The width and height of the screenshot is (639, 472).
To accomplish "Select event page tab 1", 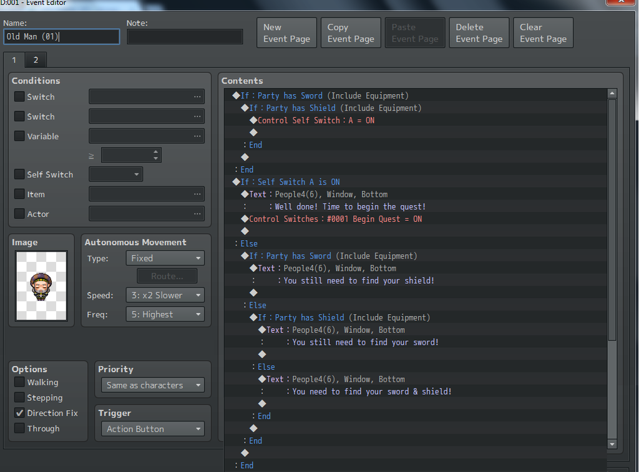I will click(x=14, y=60).
